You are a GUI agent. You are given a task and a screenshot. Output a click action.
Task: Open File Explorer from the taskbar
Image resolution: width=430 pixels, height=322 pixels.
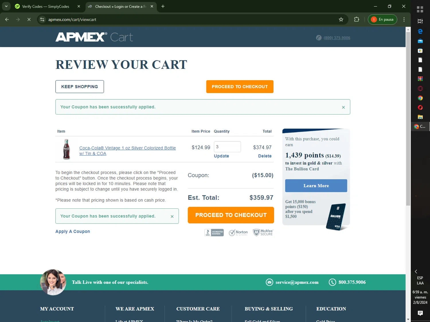(420, 117)
